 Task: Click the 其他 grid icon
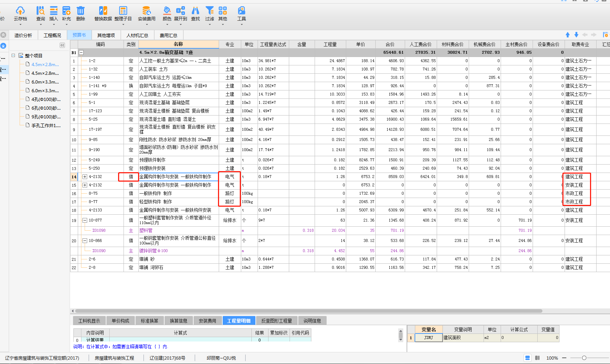(x=223, y=11)
